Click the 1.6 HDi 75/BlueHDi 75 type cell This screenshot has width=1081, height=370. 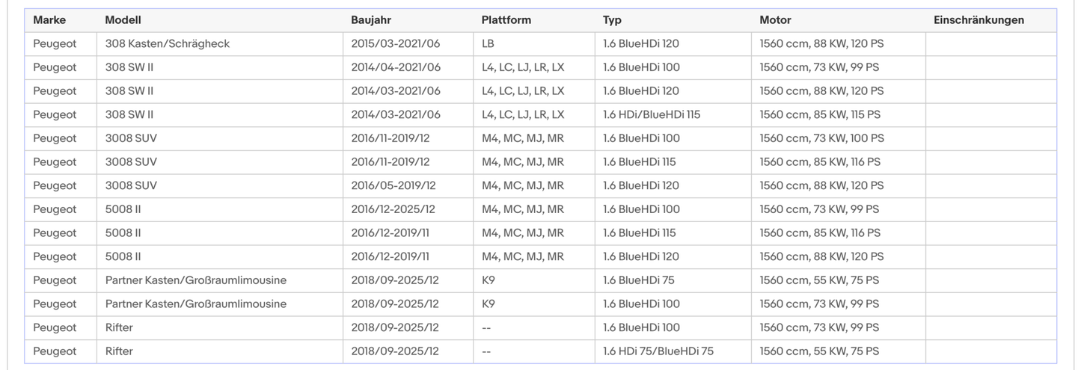tap(658, 351)
